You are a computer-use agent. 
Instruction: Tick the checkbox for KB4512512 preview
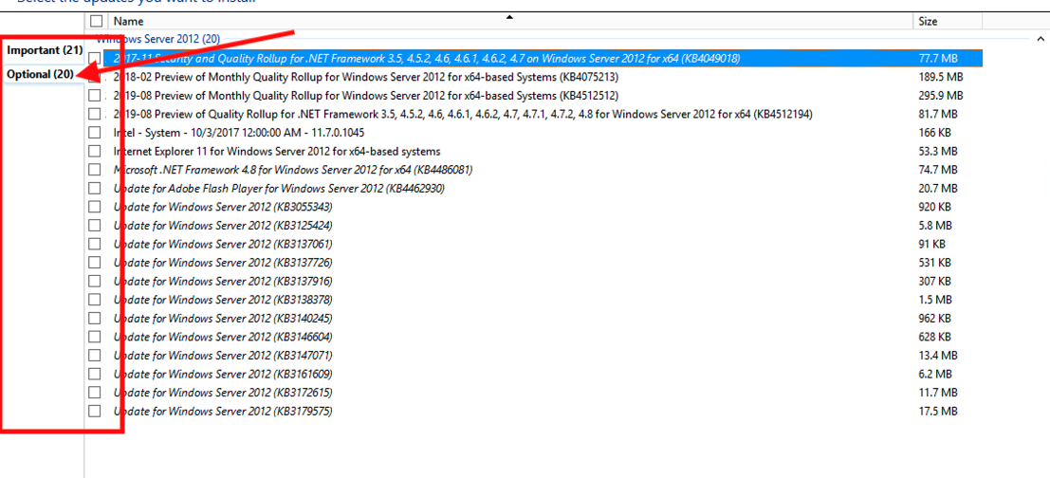click(x=95, y=95)
